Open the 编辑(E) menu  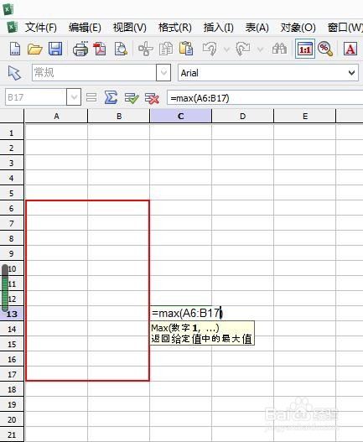[85, 28]
